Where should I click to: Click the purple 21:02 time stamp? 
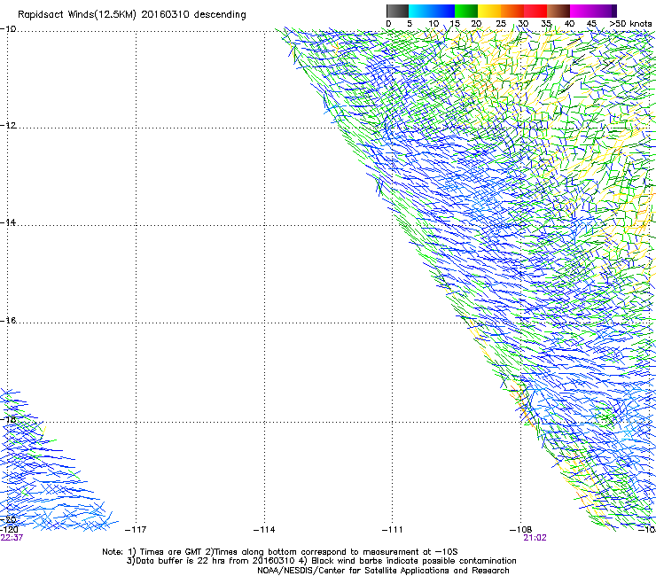click(535, 538)
